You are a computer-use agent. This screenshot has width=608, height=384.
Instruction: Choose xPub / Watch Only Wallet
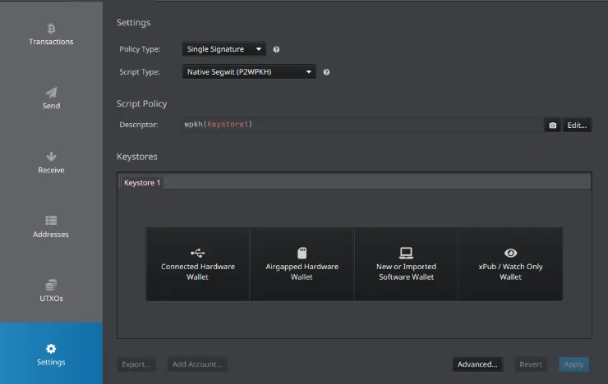tap(510, 264)
